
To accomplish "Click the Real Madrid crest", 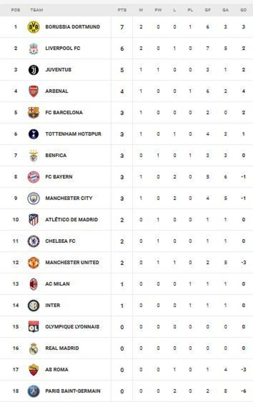I will pos(34,348).
